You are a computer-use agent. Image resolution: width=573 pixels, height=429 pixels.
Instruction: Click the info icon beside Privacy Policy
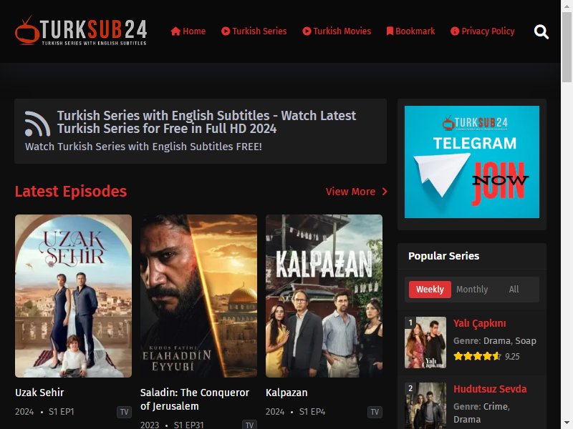tap(455, 31)
